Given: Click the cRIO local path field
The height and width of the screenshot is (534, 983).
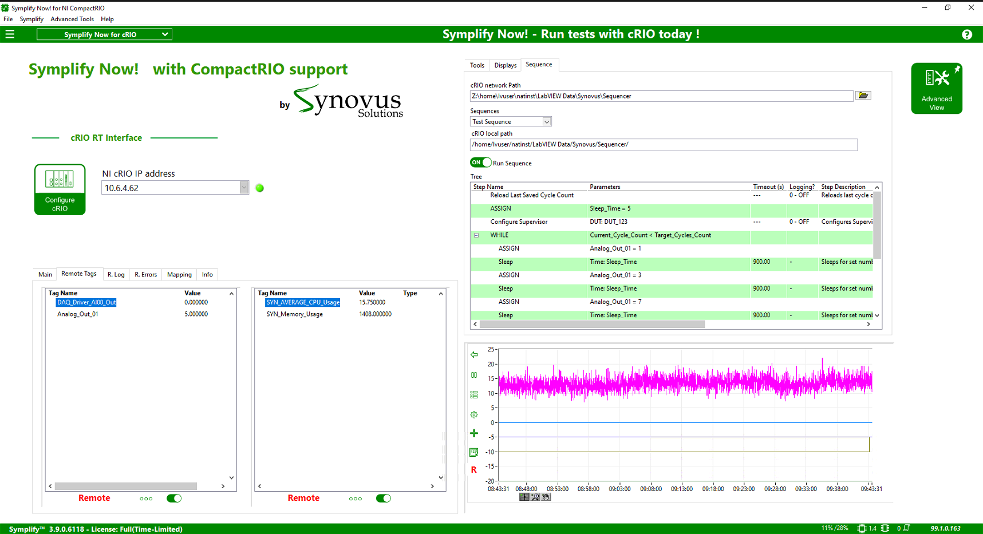Looking at the screenshot, I should point(663,145).
